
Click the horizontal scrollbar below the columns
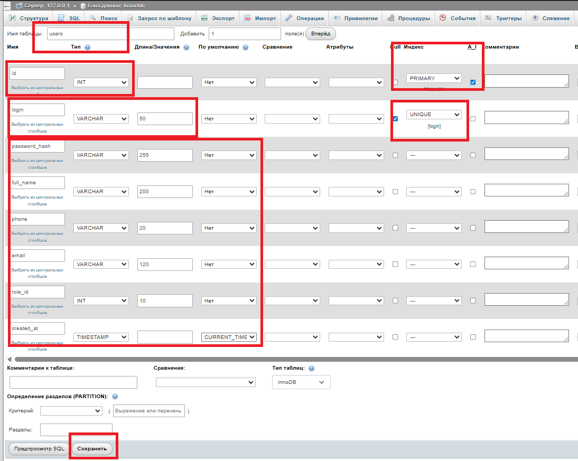click(x=291, y=359)
